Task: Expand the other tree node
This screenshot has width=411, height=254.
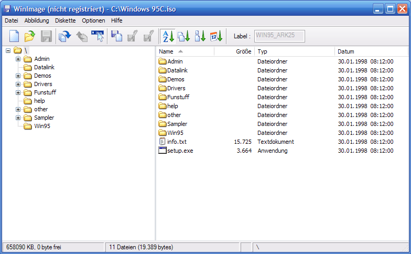Action: (x=18, y=109)
